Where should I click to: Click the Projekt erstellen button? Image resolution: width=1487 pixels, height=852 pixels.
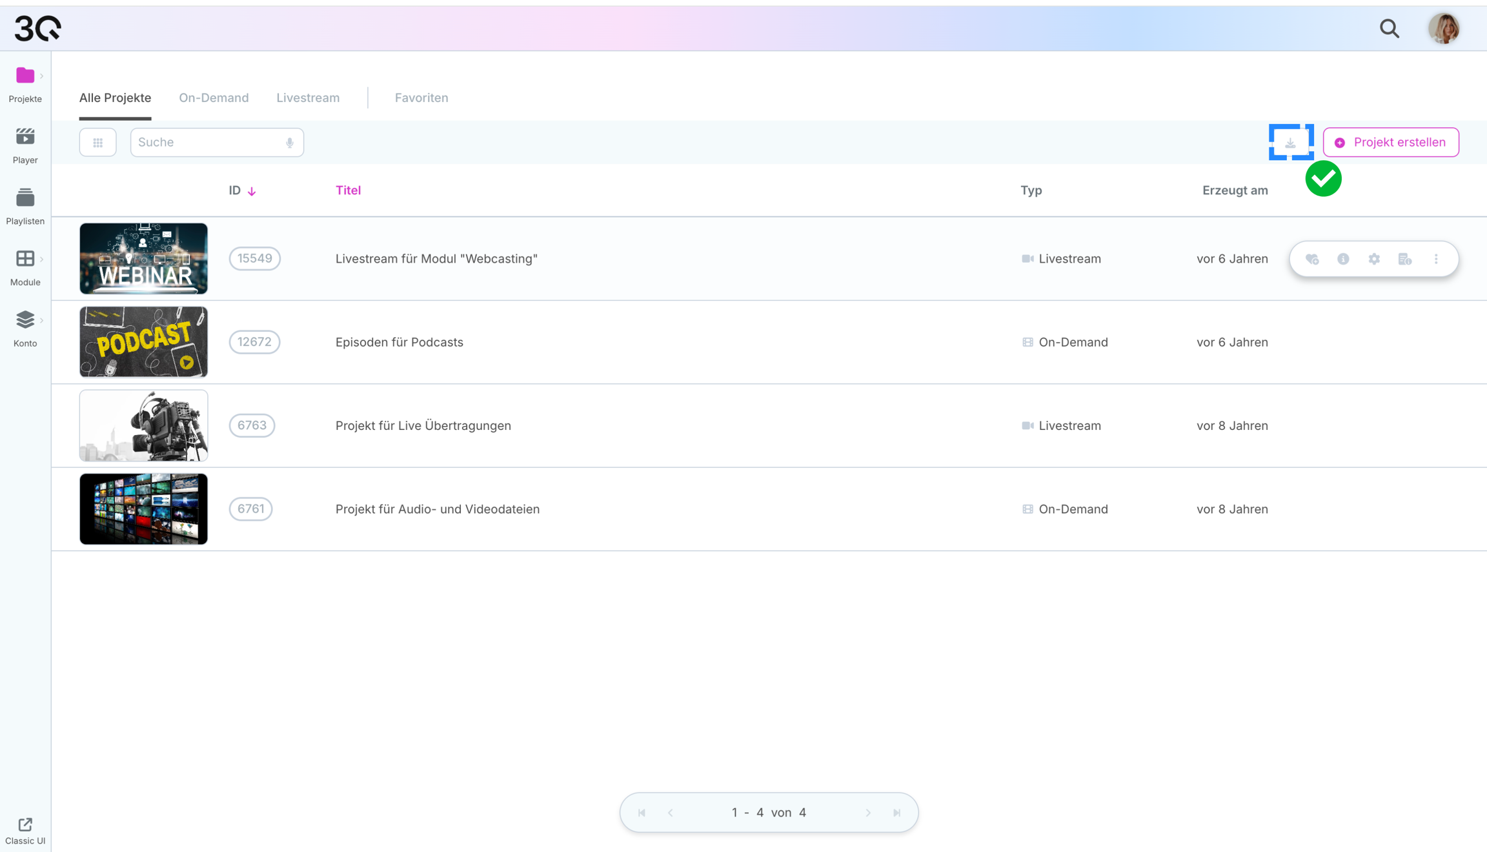[1391, 143]
